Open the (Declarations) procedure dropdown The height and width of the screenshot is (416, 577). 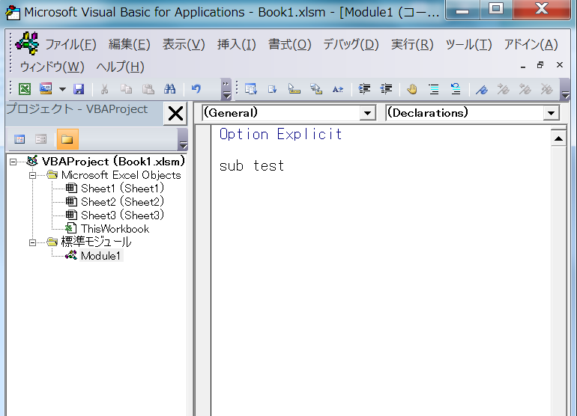pos(551,113)
